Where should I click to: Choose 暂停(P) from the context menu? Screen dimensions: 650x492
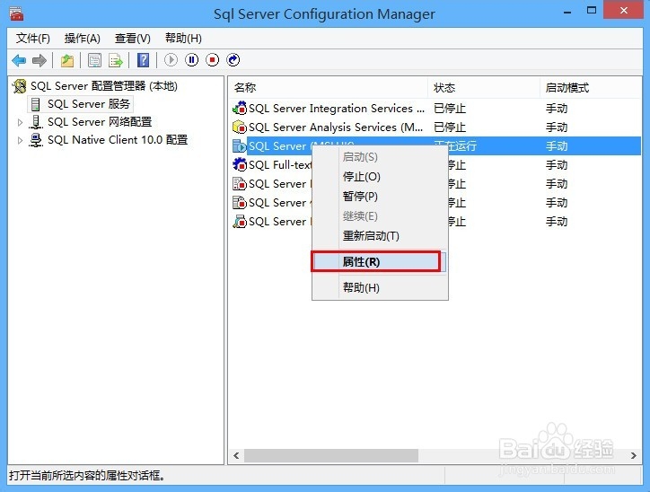(380, 197)
